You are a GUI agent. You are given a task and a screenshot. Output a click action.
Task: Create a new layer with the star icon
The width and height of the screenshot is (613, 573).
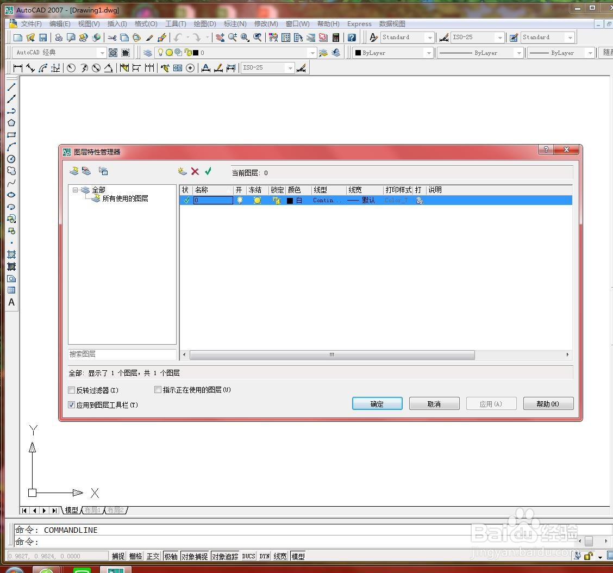(x=182, y=171)
